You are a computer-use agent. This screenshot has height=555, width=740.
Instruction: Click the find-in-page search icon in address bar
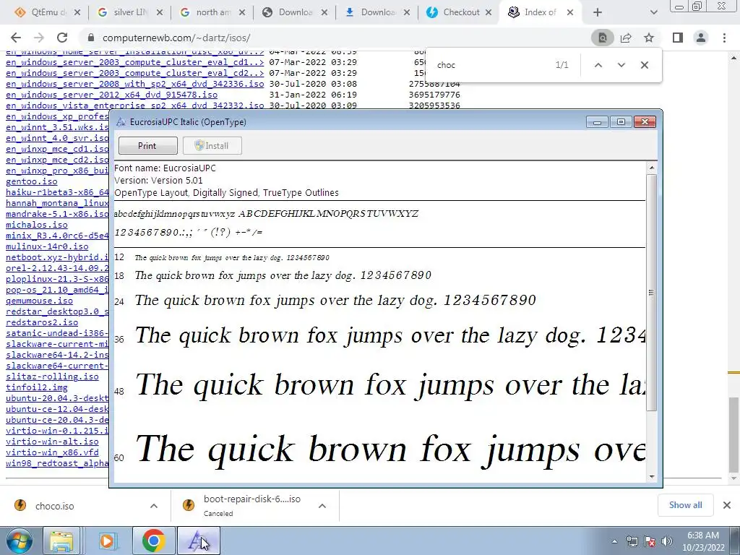click(x=603, y=38)
